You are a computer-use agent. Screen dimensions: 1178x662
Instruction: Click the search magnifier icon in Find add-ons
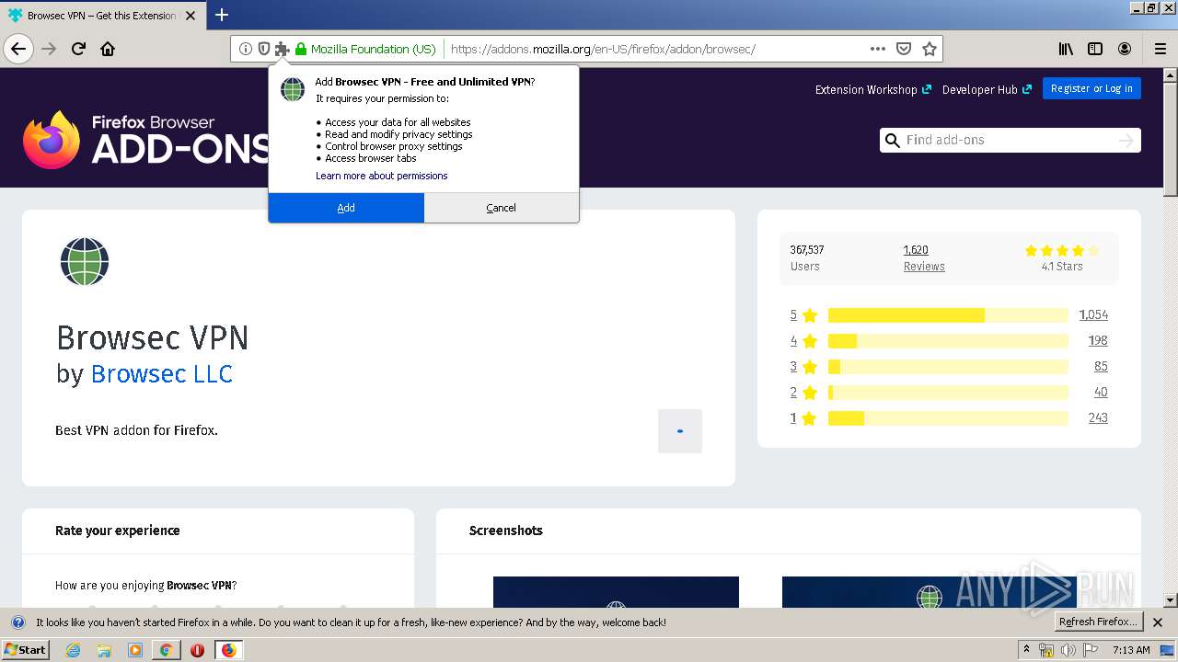pos(892,141)
